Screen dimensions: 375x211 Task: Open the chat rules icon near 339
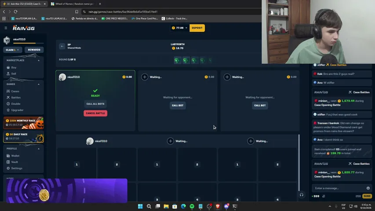tap(324, 196)
